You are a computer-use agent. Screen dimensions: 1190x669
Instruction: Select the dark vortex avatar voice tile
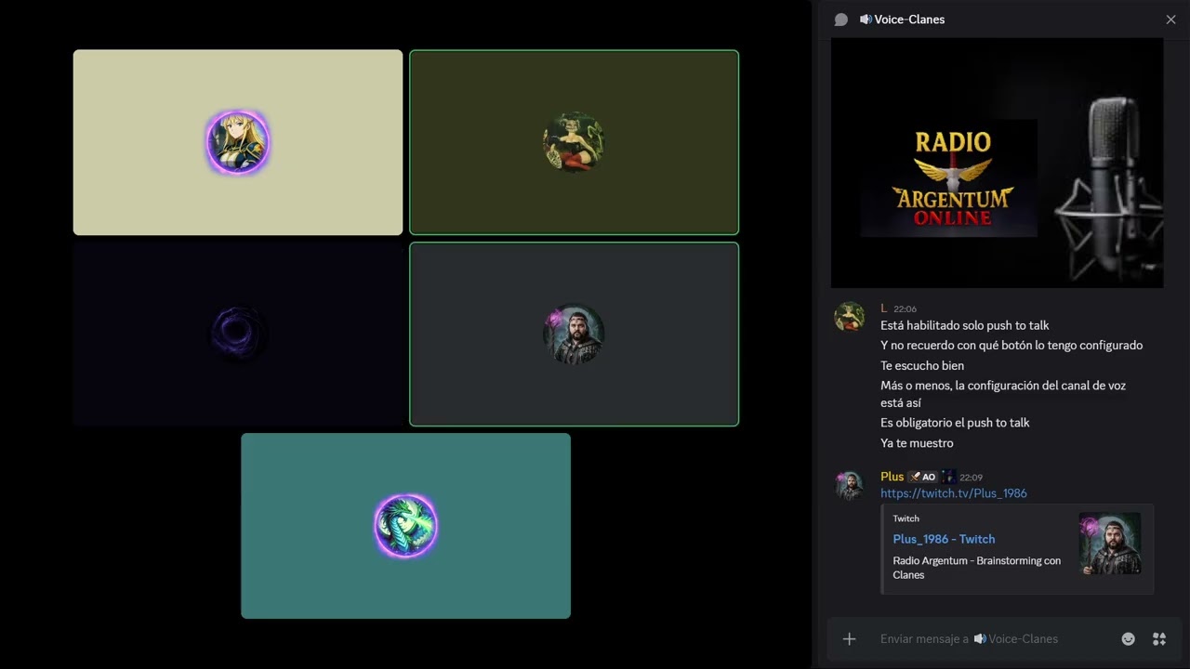238,334
